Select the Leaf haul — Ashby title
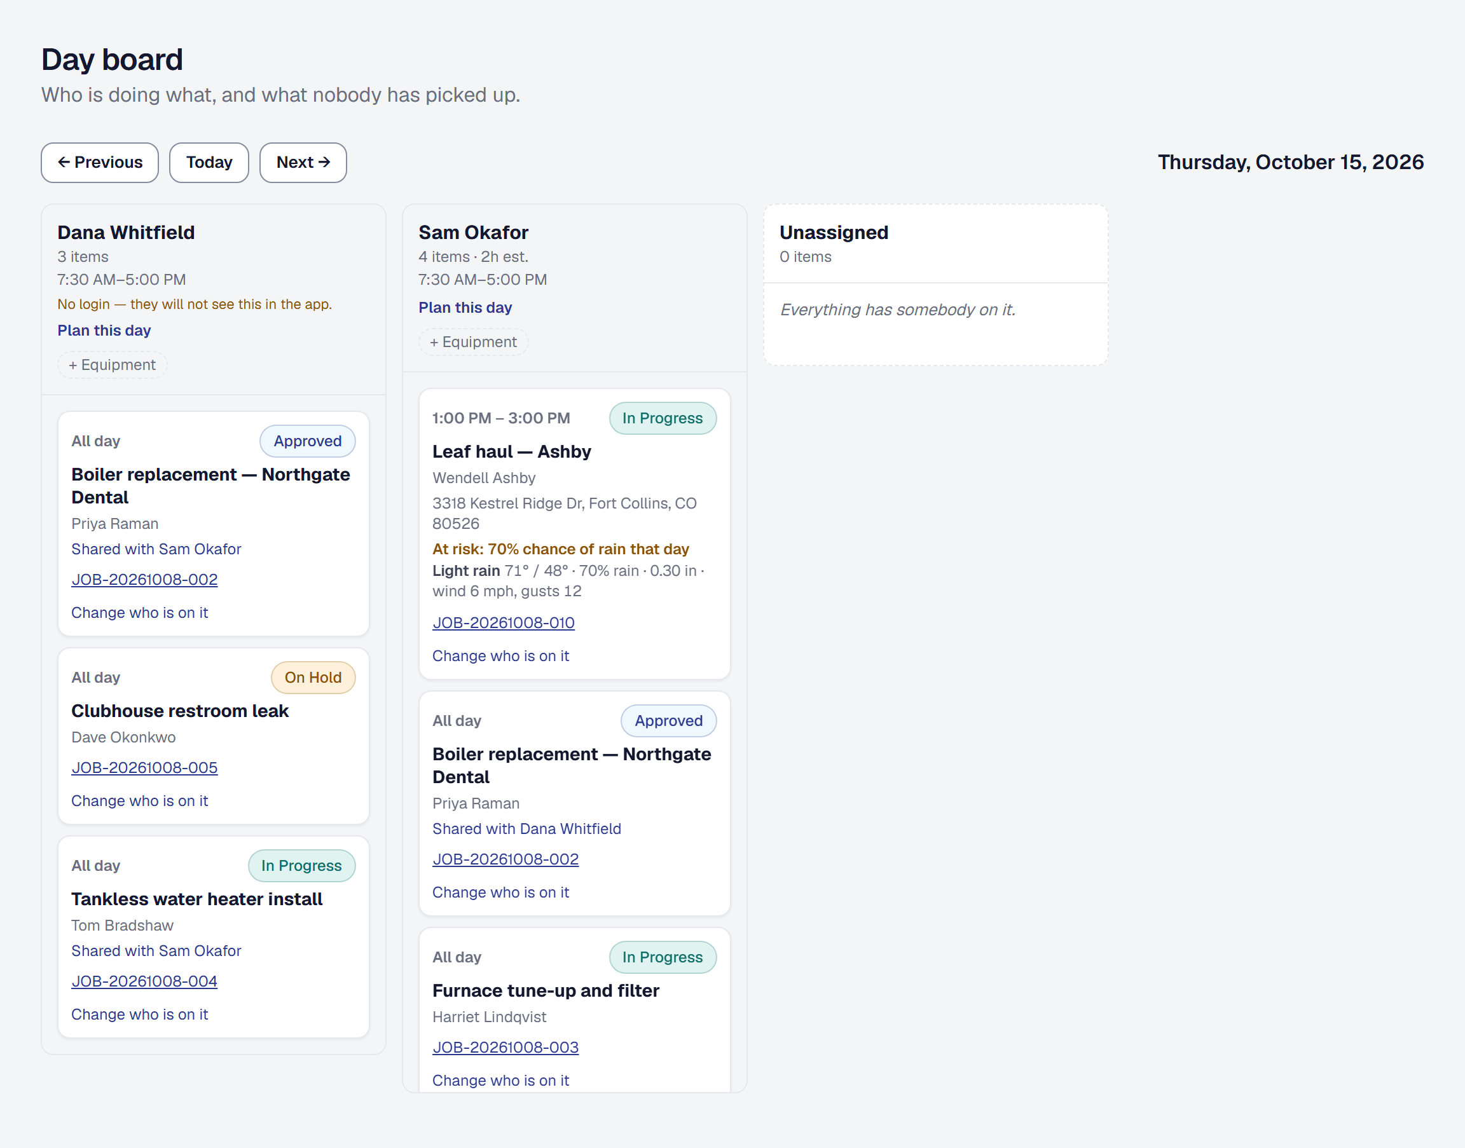The image size is (1465, 1148). (x=512, y=452)
